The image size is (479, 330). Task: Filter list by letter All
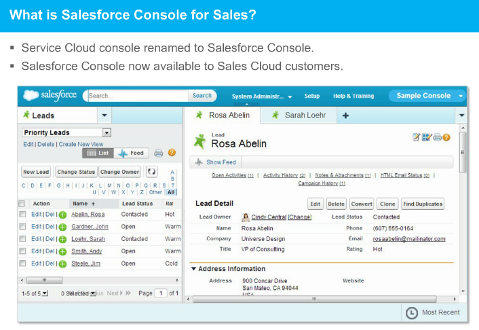(x=171, y=192)
